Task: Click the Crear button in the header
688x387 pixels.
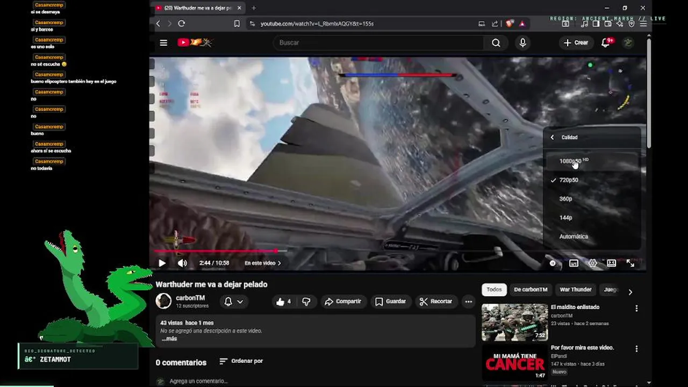Action: point(576,42)
